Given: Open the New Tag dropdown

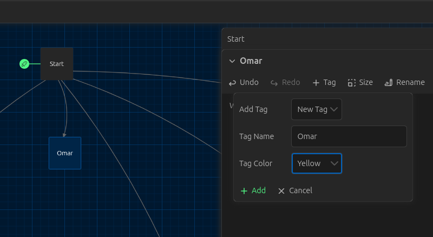Looking at the screenshot, I should coord(317,109).
